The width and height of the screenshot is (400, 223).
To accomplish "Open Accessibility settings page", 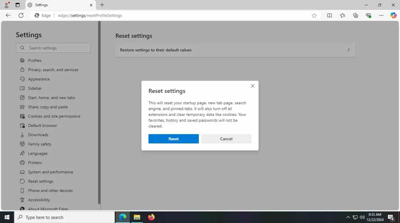I will tap(39, 200).
